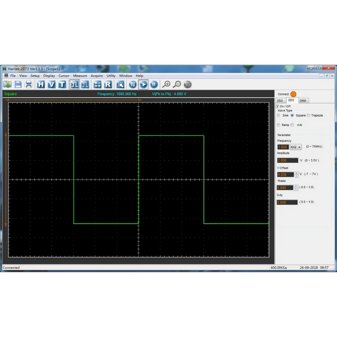Click the R reference waveform icon
This screenshot has height=337, width=337.
[108, 85]
